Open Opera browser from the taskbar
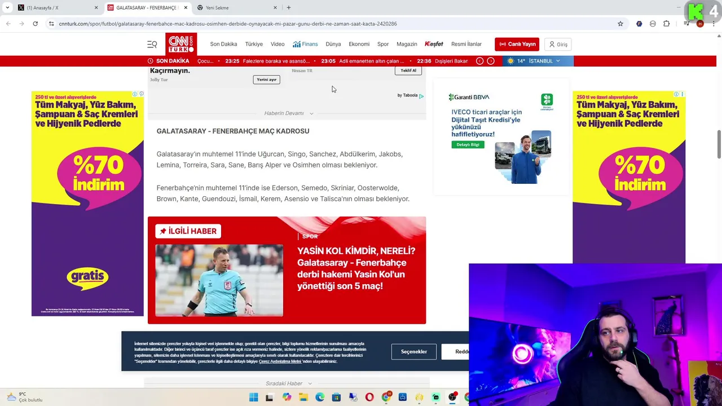The width and height of the screenshot is (722, 406). coord(369,397)
